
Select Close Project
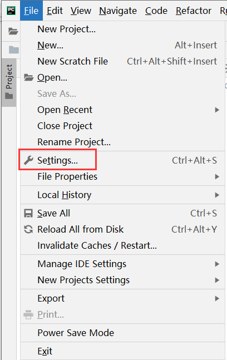122,126
